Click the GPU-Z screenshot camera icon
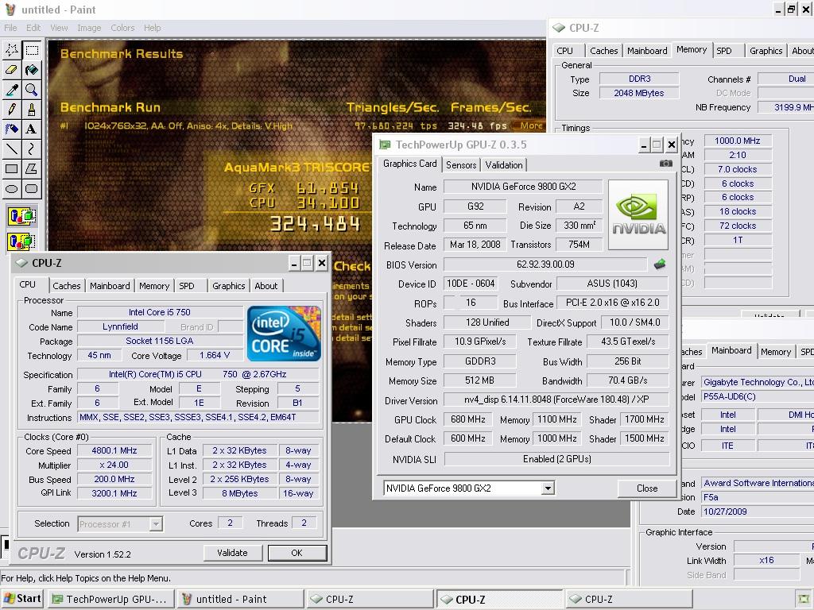Image resolution: width=814 pixels, height=610 pixels. [x=665, y=164]
